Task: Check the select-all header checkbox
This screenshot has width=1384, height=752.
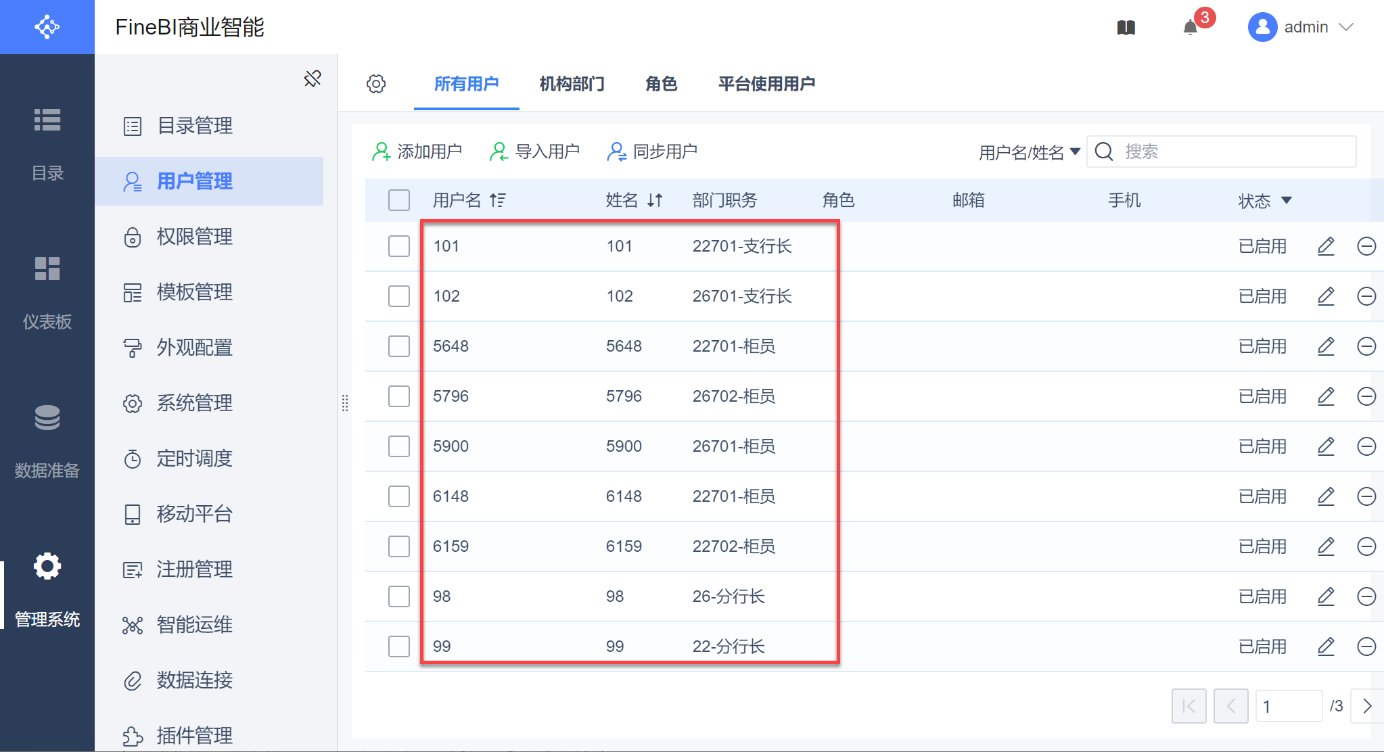Action: coord(399,200)
